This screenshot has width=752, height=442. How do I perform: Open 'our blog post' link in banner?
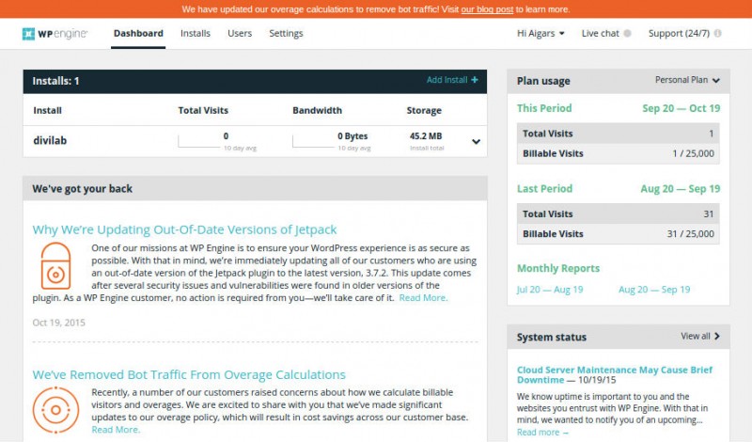pyautogui.click(x=487, y=9)
